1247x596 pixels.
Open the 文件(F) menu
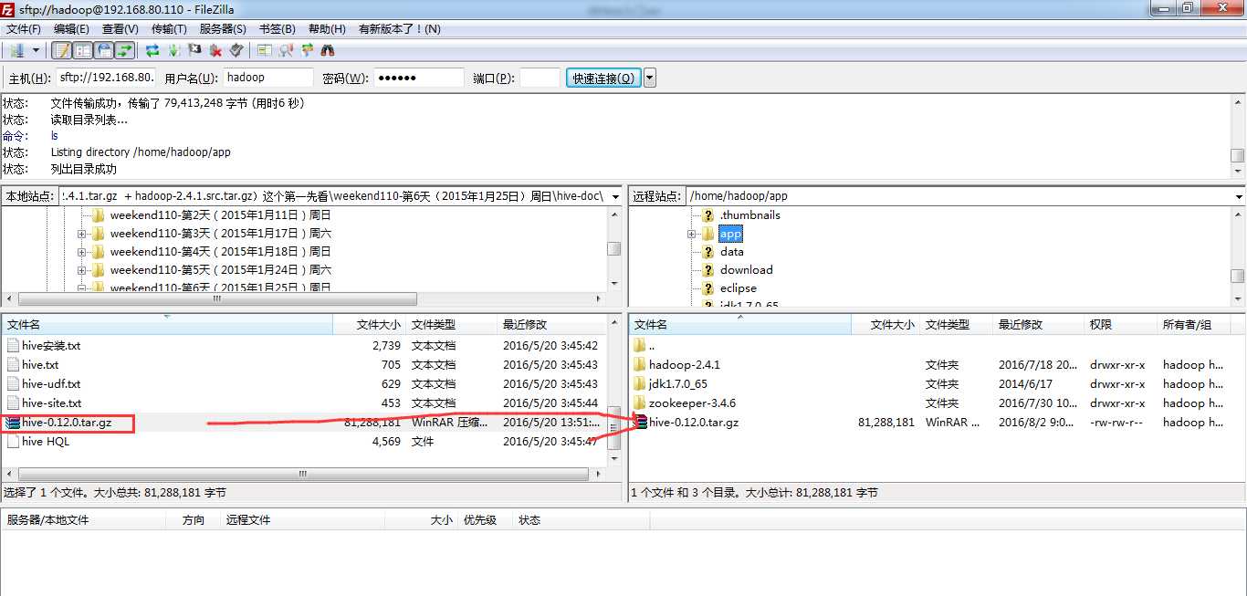pyautogui.click(x=24, y=28)
